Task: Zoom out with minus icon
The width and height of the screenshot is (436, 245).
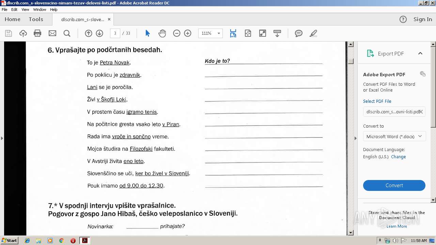Action: pos(177,33)
